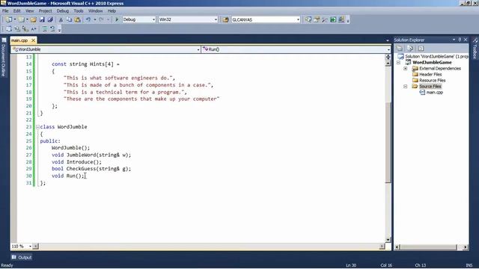Open the File menu
Image resolution: width=479 pixels, height=269 pixels.
(5, 11)
